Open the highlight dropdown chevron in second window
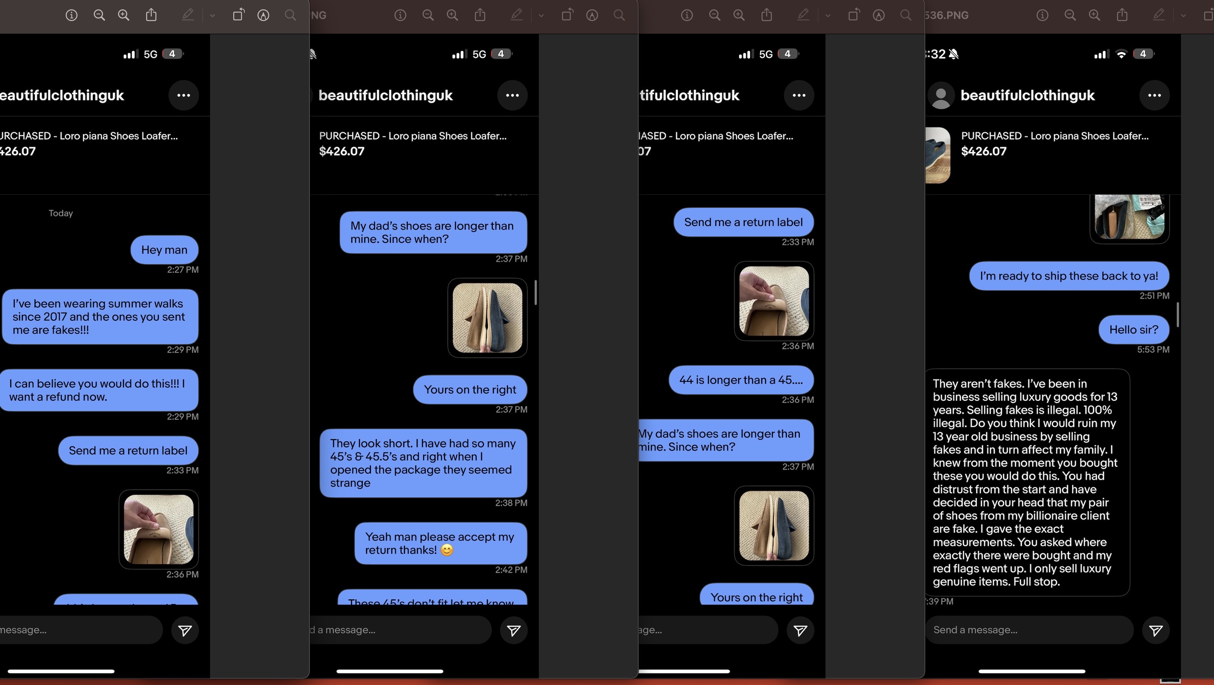Image resolution: width=1214 pixels, height=685 pixels. pyautogui.click(x=541, y=15)
